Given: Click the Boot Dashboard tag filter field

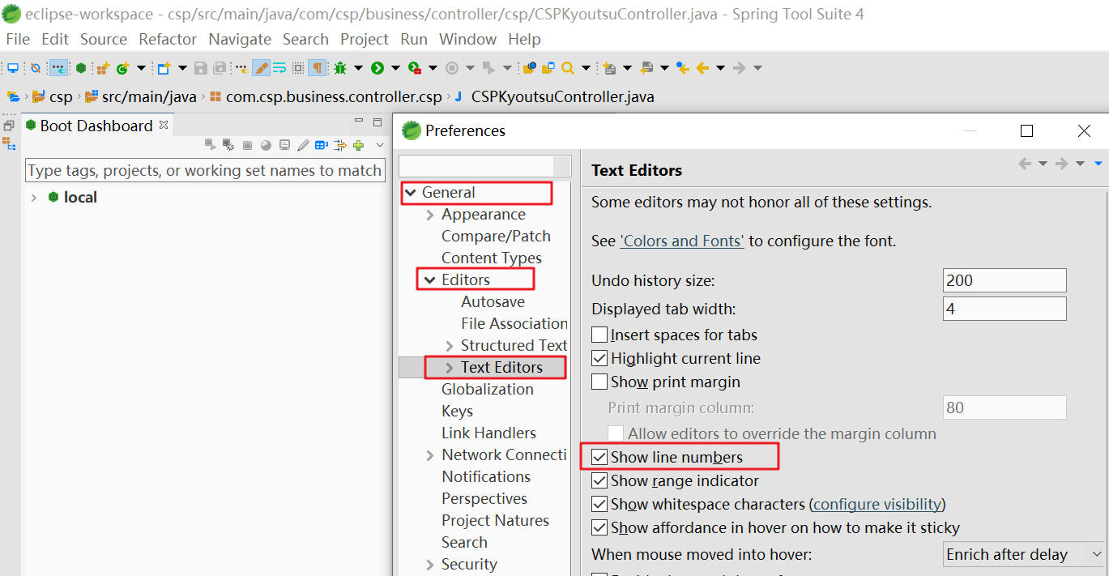Looking at the screenshot, I should pos(205,171).
